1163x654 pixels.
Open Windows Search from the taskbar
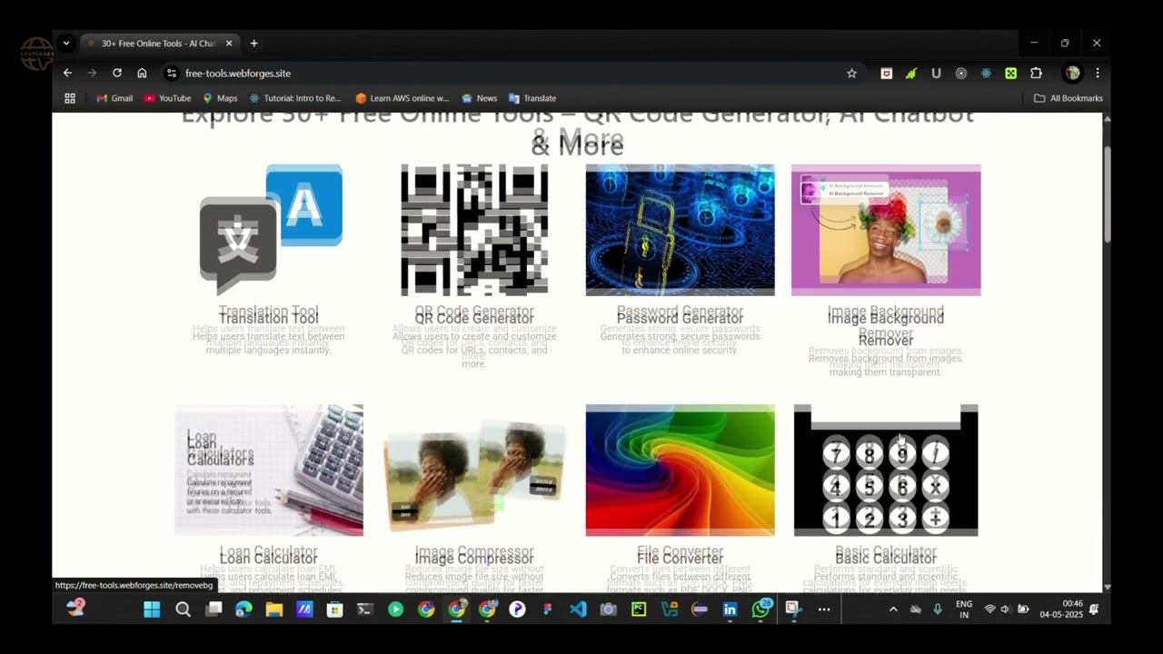[x=183, y=609]
